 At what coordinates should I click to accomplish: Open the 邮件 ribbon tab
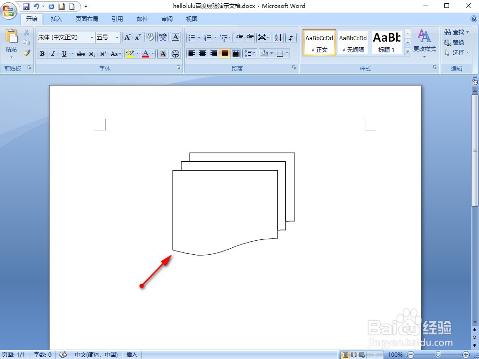point(142,19)
